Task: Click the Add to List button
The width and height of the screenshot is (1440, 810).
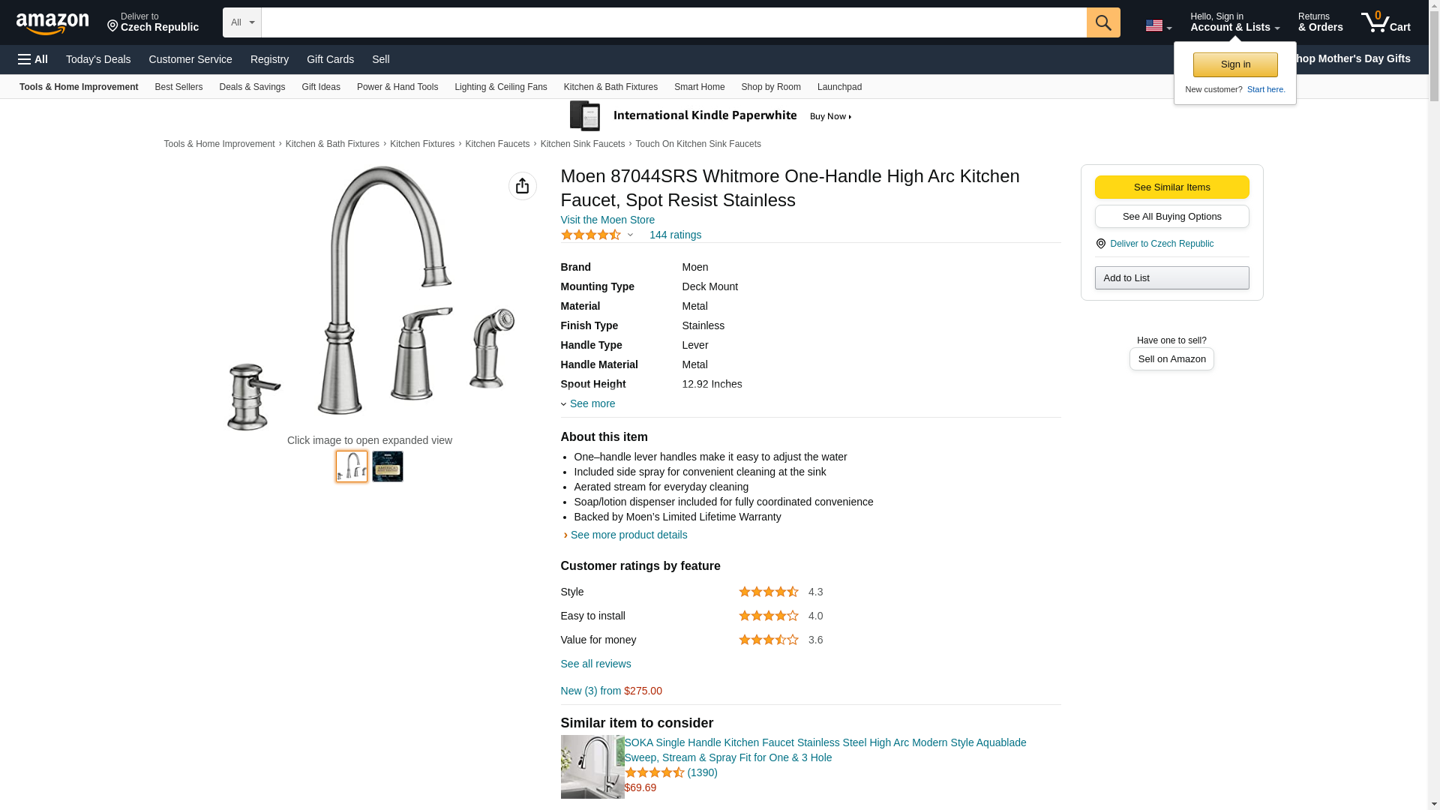Action: (x=1171, y=278)
